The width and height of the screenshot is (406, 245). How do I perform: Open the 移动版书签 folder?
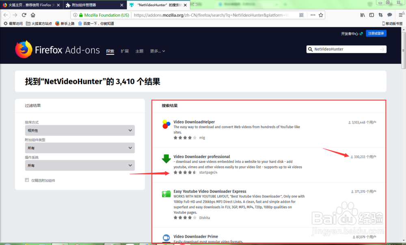click(392, 24)
